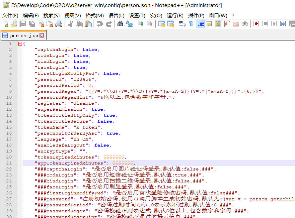Open Find with the binoculars icon
This screenshot has width=295, height=218.
coord(120,24)
